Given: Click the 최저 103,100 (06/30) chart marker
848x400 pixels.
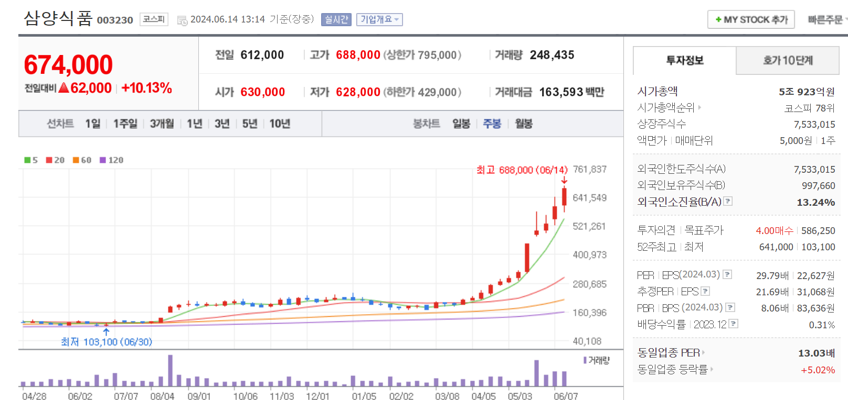Looking at the screenshot, I should coord(107,342).
